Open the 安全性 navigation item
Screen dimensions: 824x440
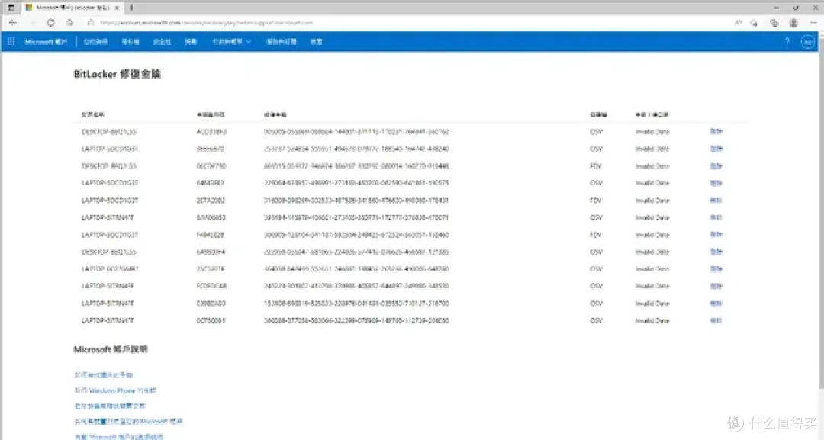tap(162, 41)
